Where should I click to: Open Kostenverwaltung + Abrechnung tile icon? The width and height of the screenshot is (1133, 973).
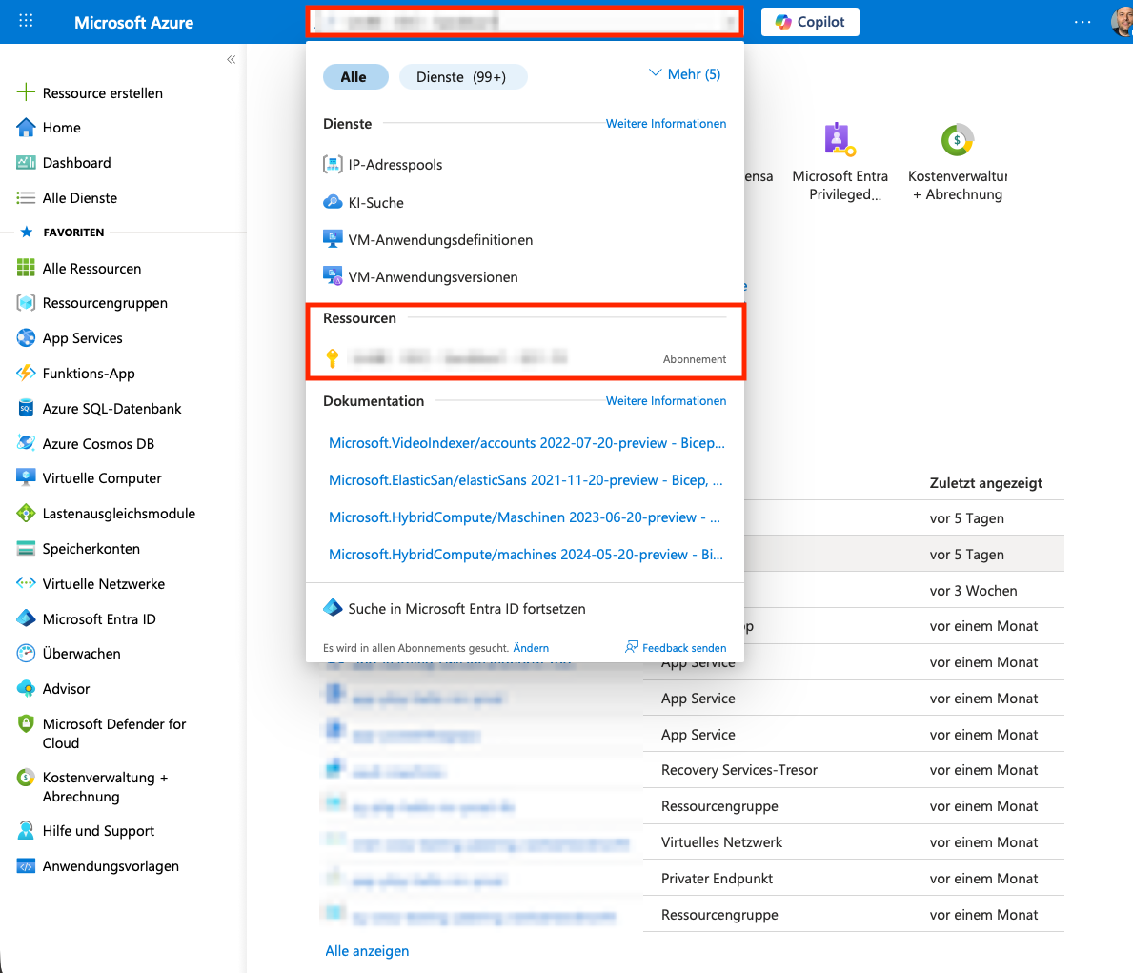(957, 140)
